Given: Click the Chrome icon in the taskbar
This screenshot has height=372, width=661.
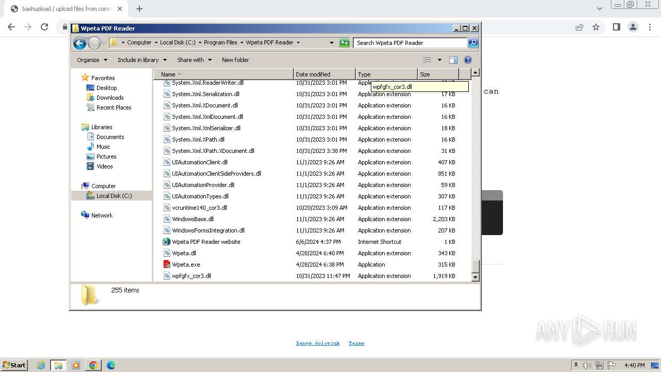Looking at the screenshot, I should click(93, 365).
